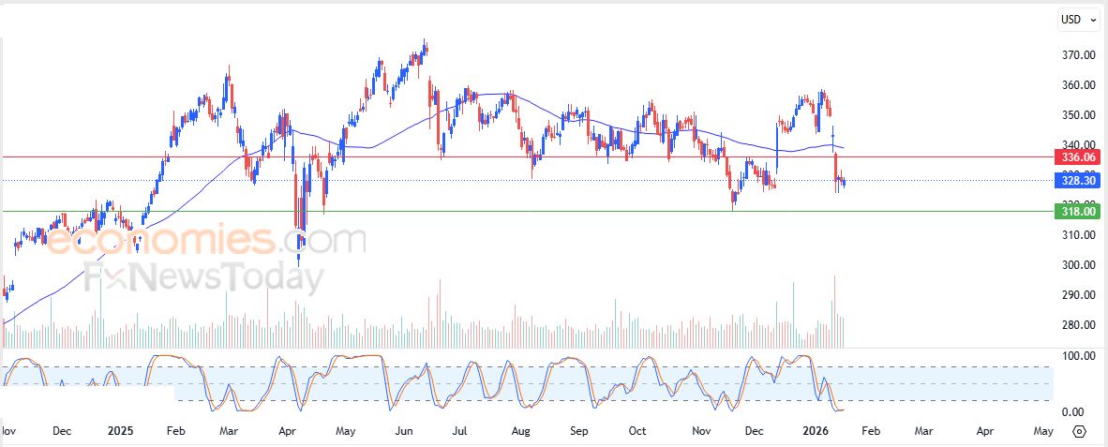Screen dimensions: 1108x447
Task: Click the green 318.00 price label
Action: pyautogui.click(x=1079, y=211)
